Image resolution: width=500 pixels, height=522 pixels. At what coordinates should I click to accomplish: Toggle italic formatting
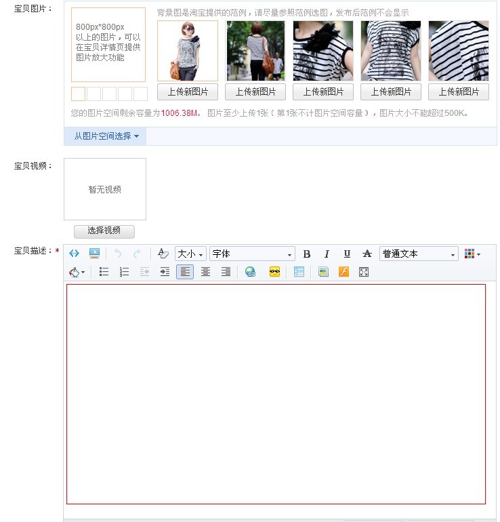tap(327, 254)
